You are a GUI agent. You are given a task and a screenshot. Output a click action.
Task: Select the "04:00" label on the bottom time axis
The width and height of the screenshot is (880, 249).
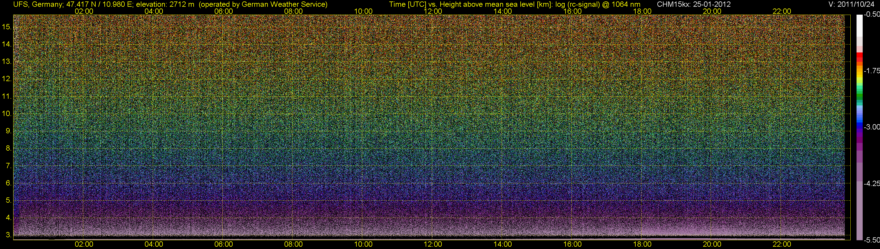coord(154,244)
